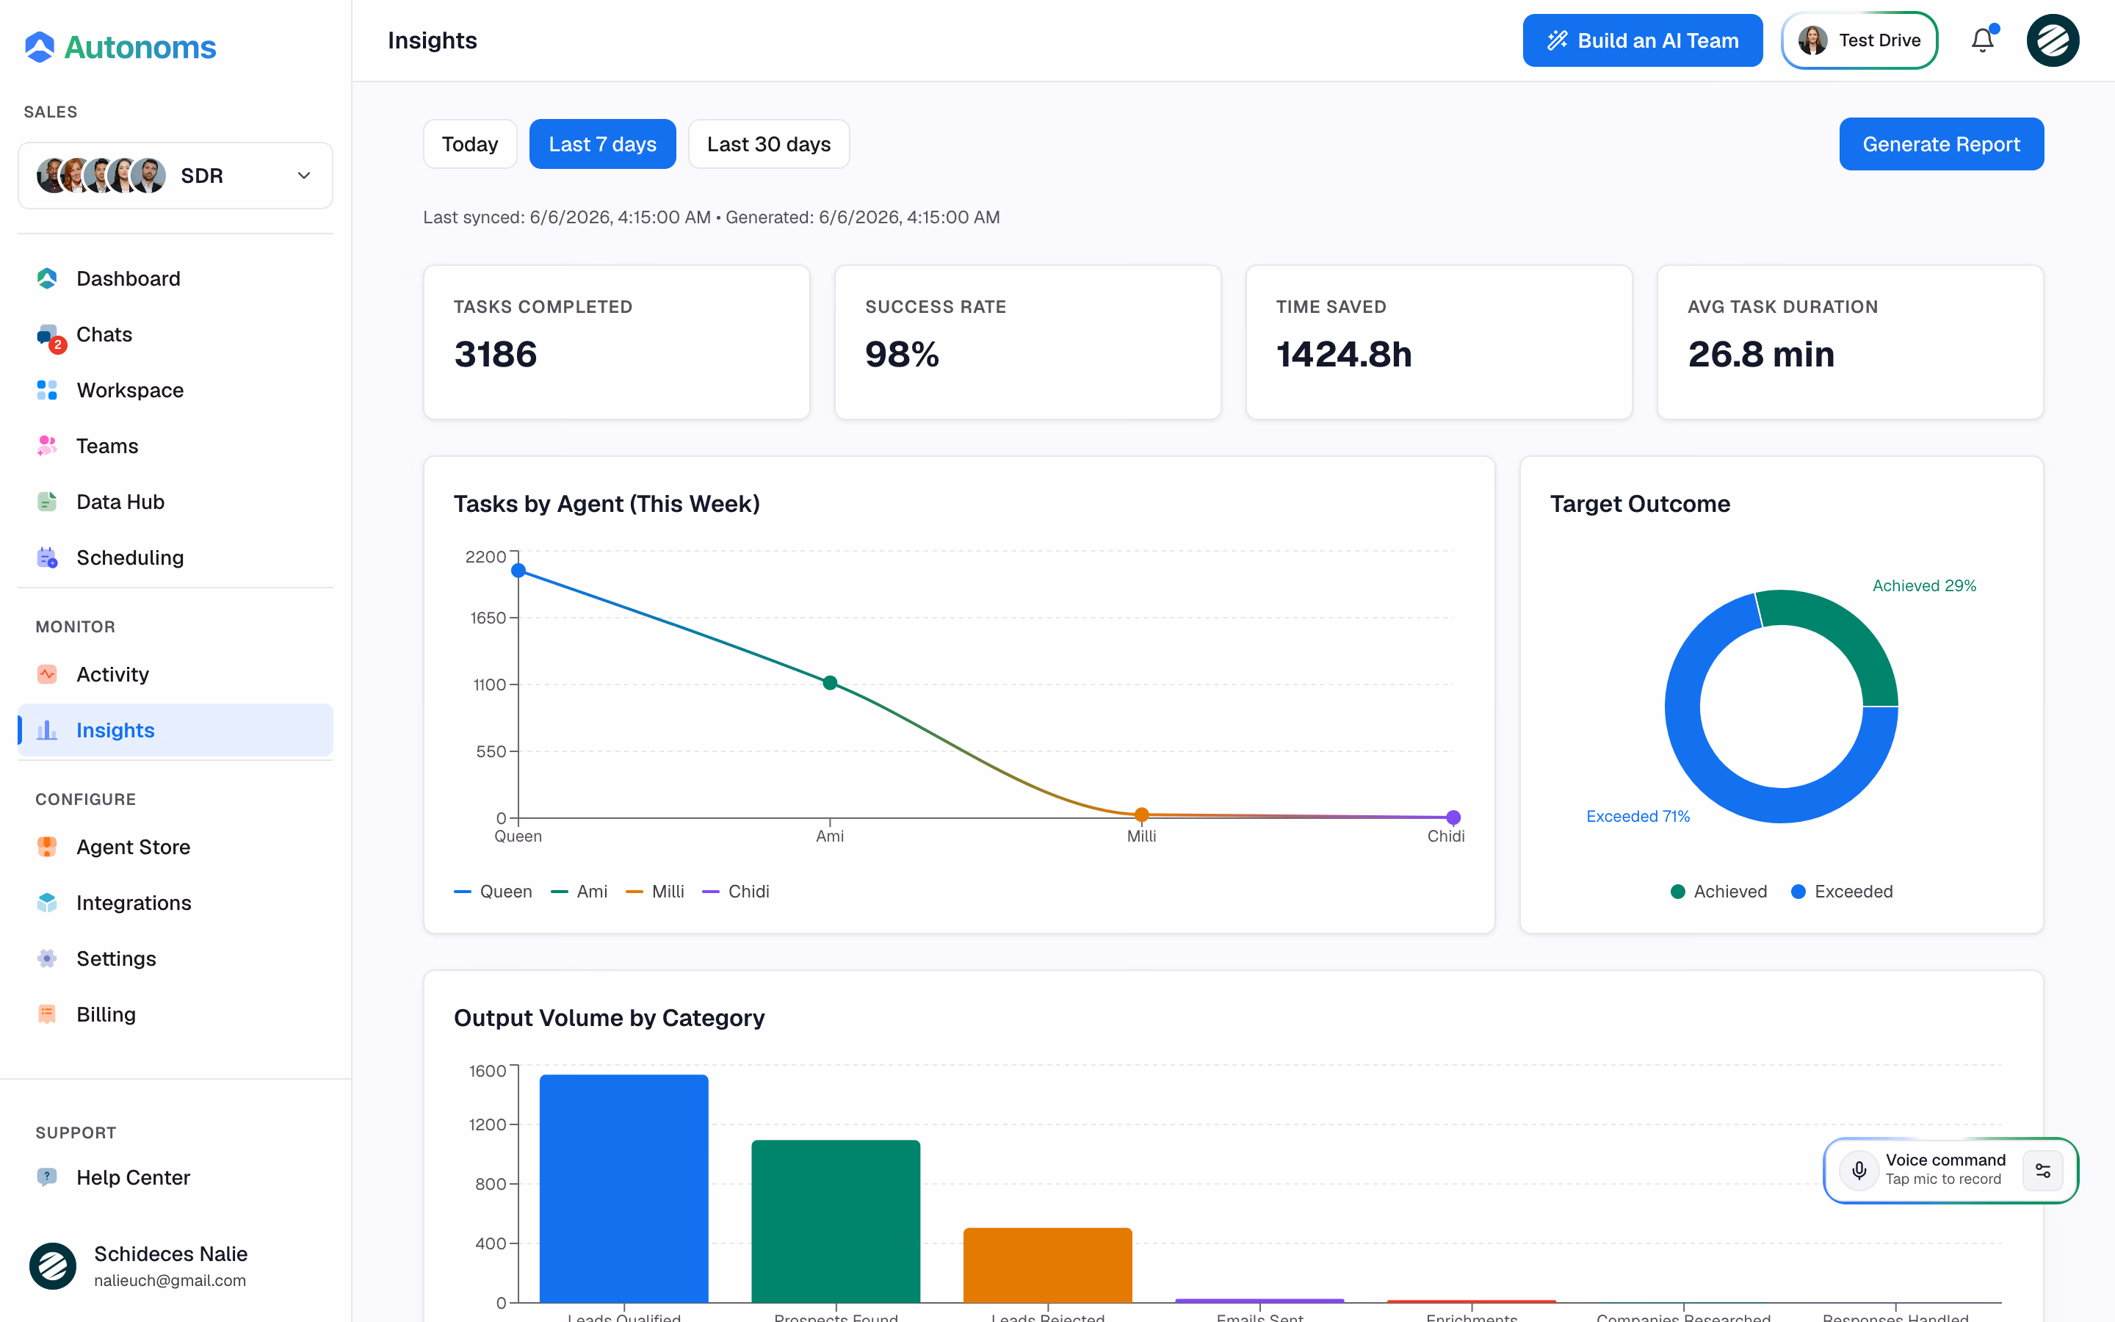Toggle Queen series in chart legend
Viewport: 2115px width, 1322px height.
[x=493, y=892]
